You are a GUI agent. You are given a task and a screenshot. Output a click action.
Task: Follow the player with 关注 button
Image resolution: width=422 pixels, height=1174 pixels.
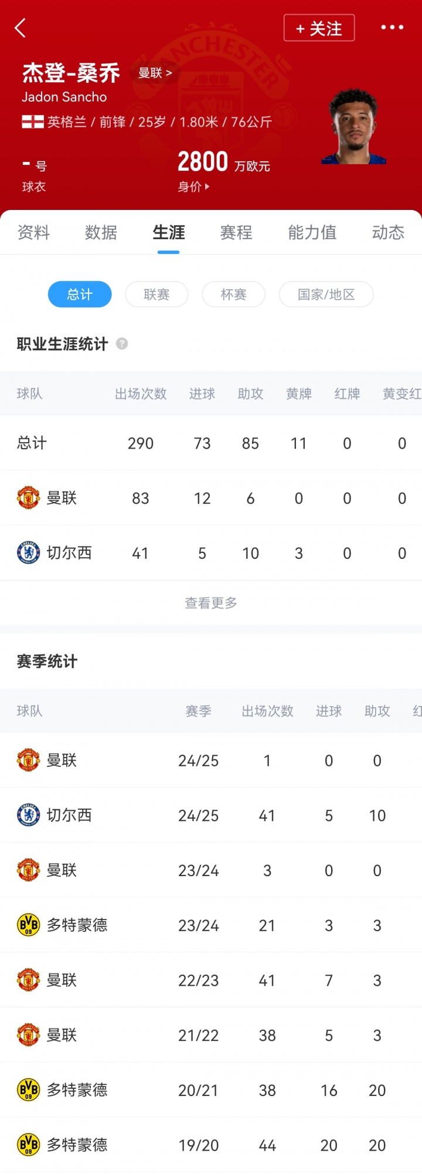(319, 28)
